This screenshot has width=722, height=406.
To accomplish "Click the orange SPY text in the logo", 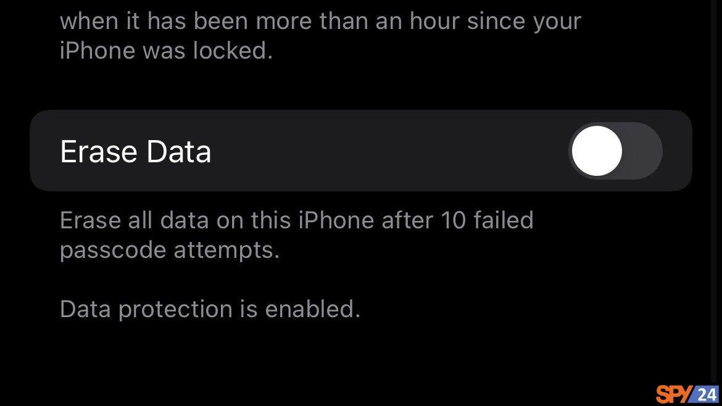I will 674,394.
